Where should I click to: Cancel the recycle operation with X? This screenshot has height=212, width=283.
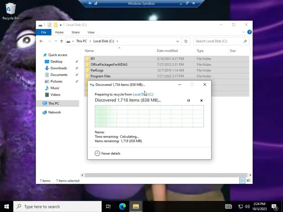pyautogui.click(x=201, y=100)
